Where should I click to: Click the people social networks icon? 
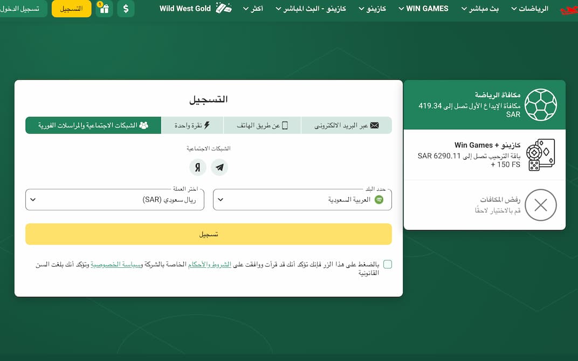(x=144, y=125)
